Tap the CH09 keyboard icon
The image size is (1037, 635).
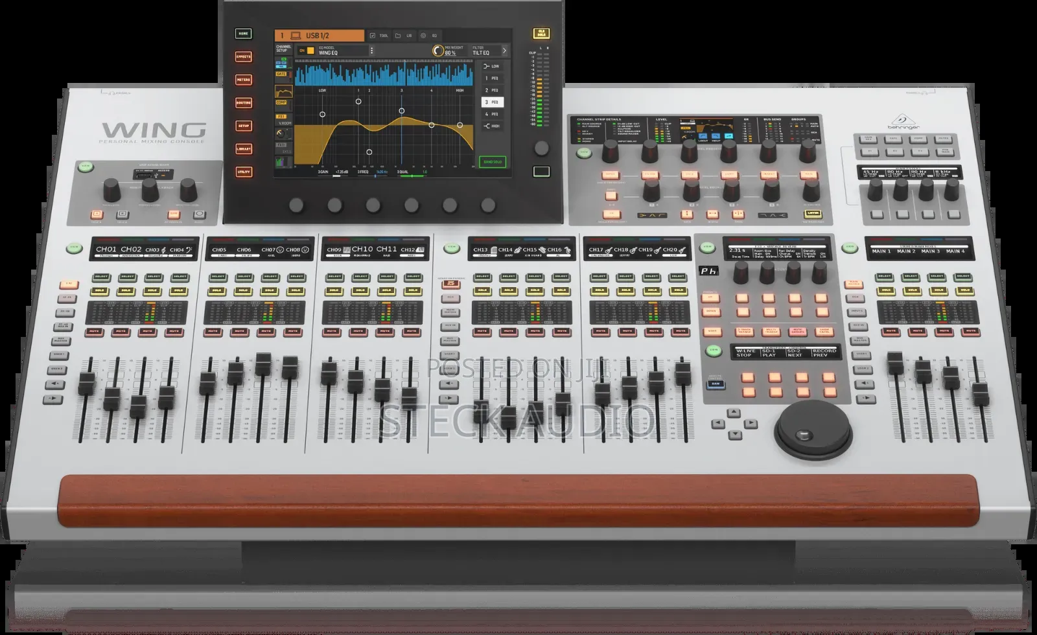(x=346, y=249)
